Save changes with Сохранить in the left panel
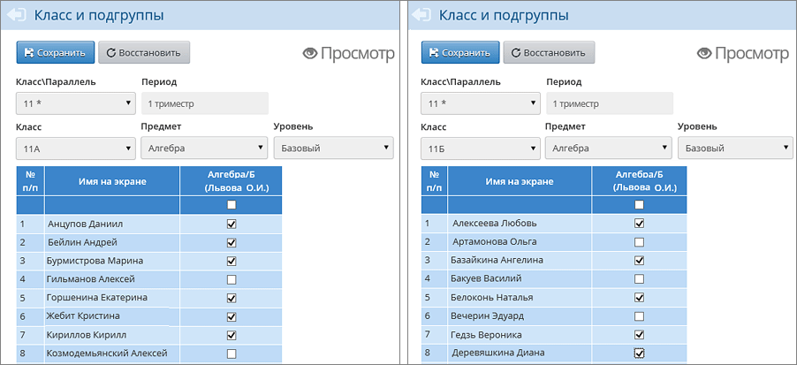The width and height of the screenshot is (797, 365). [x=56, y=52]
